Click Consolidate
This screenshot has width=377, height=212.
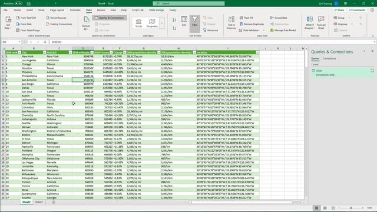point(279,18)
